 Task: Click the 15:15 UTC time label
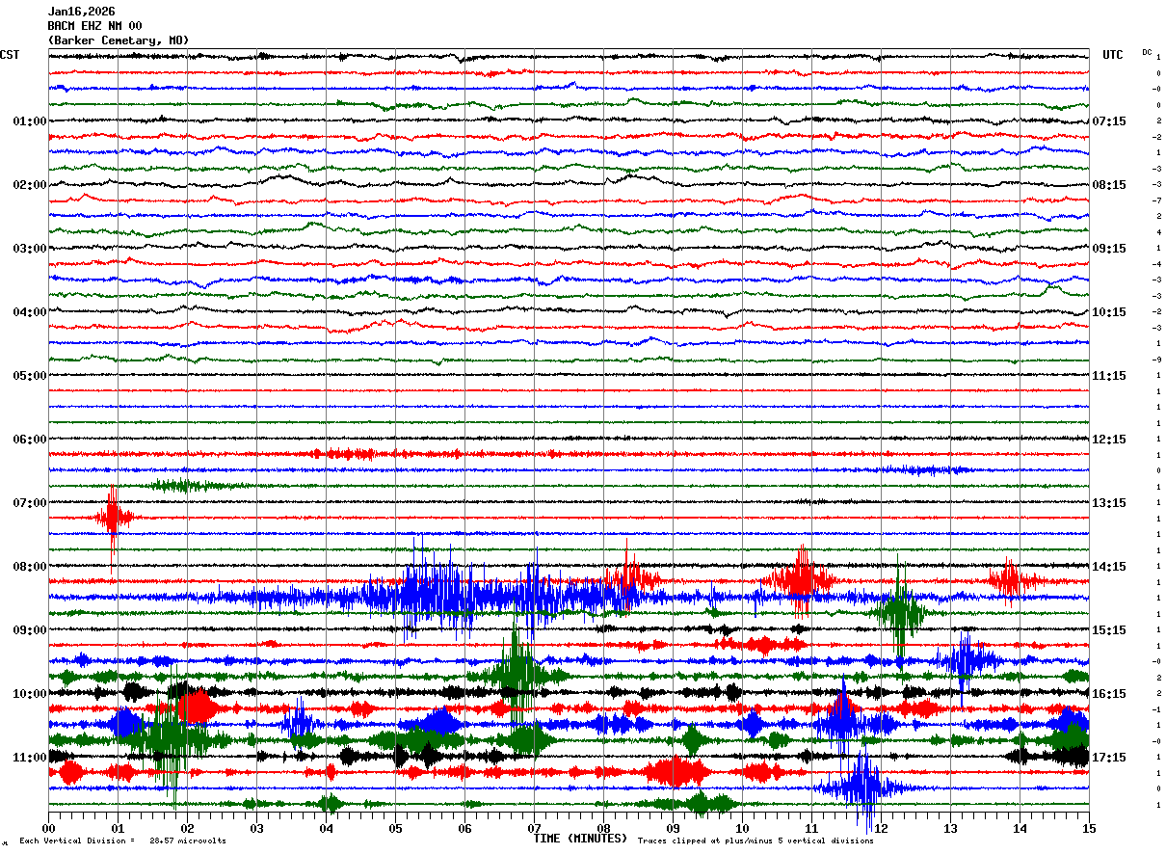pyautogui.click(x=1109, y=630)
